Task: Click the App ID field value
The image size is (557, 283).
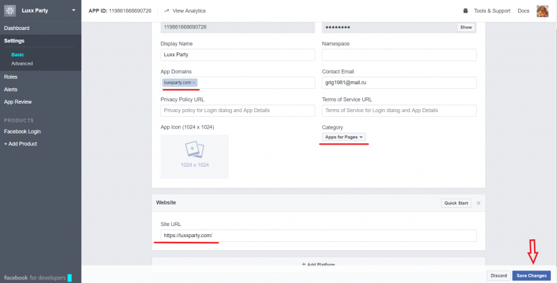Action: pyautogui.click(x=237, y=27)
